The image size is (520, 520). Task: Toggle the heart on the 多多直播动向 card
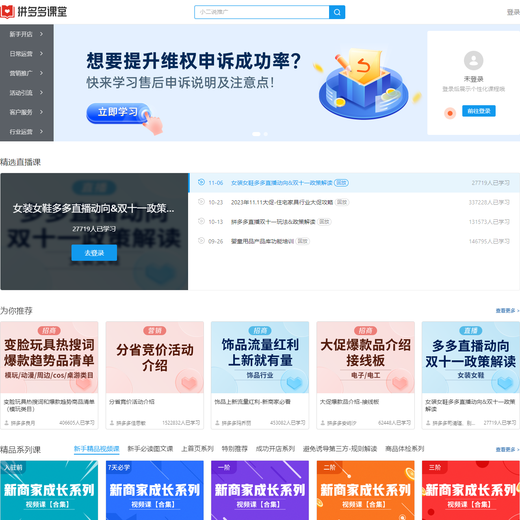point(505,382)
